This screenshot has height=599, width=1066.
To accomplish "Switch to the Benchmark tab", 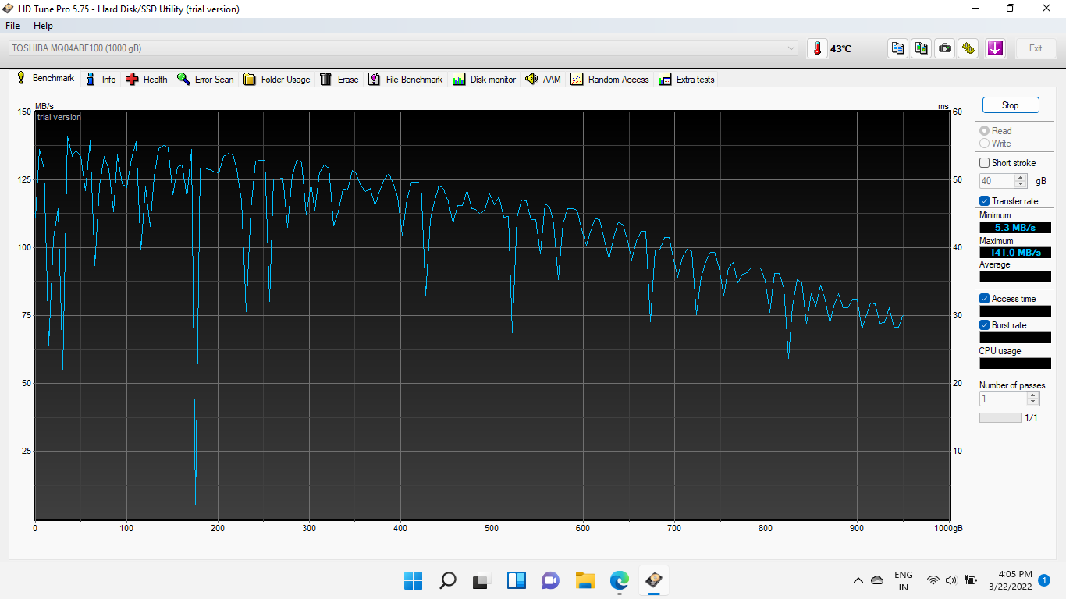I will coord(45,79).
